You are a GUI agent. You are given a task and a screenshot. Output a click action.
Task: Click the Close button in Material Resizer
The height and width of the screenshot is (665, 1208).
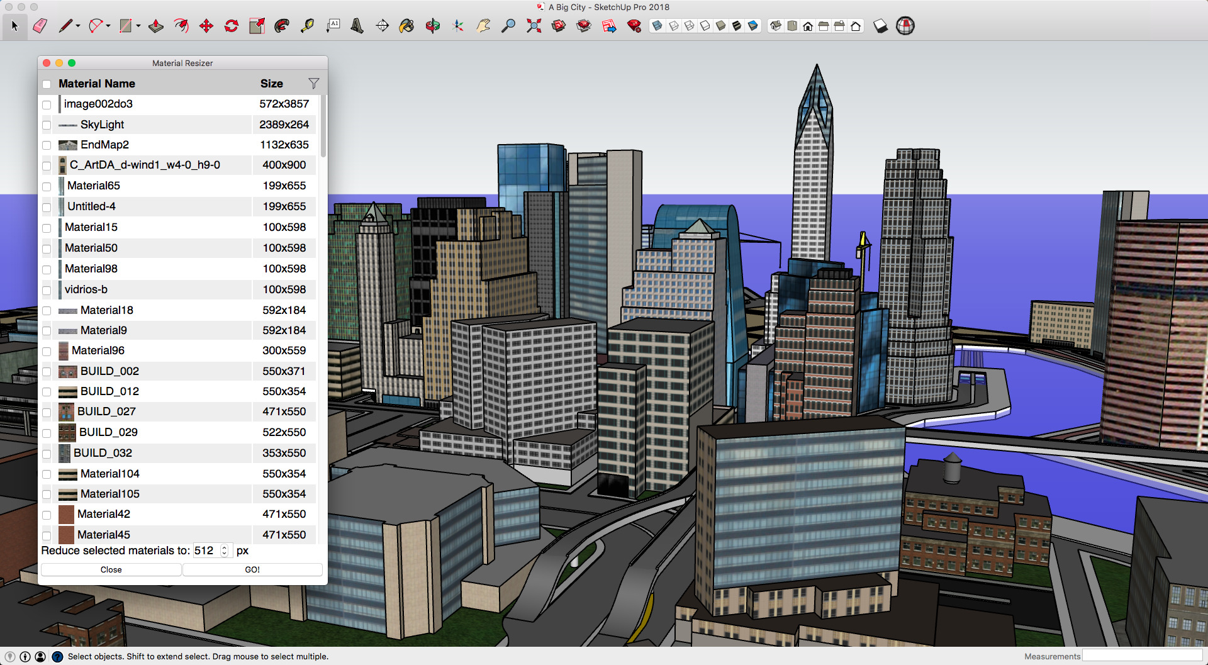click(111, 569)
